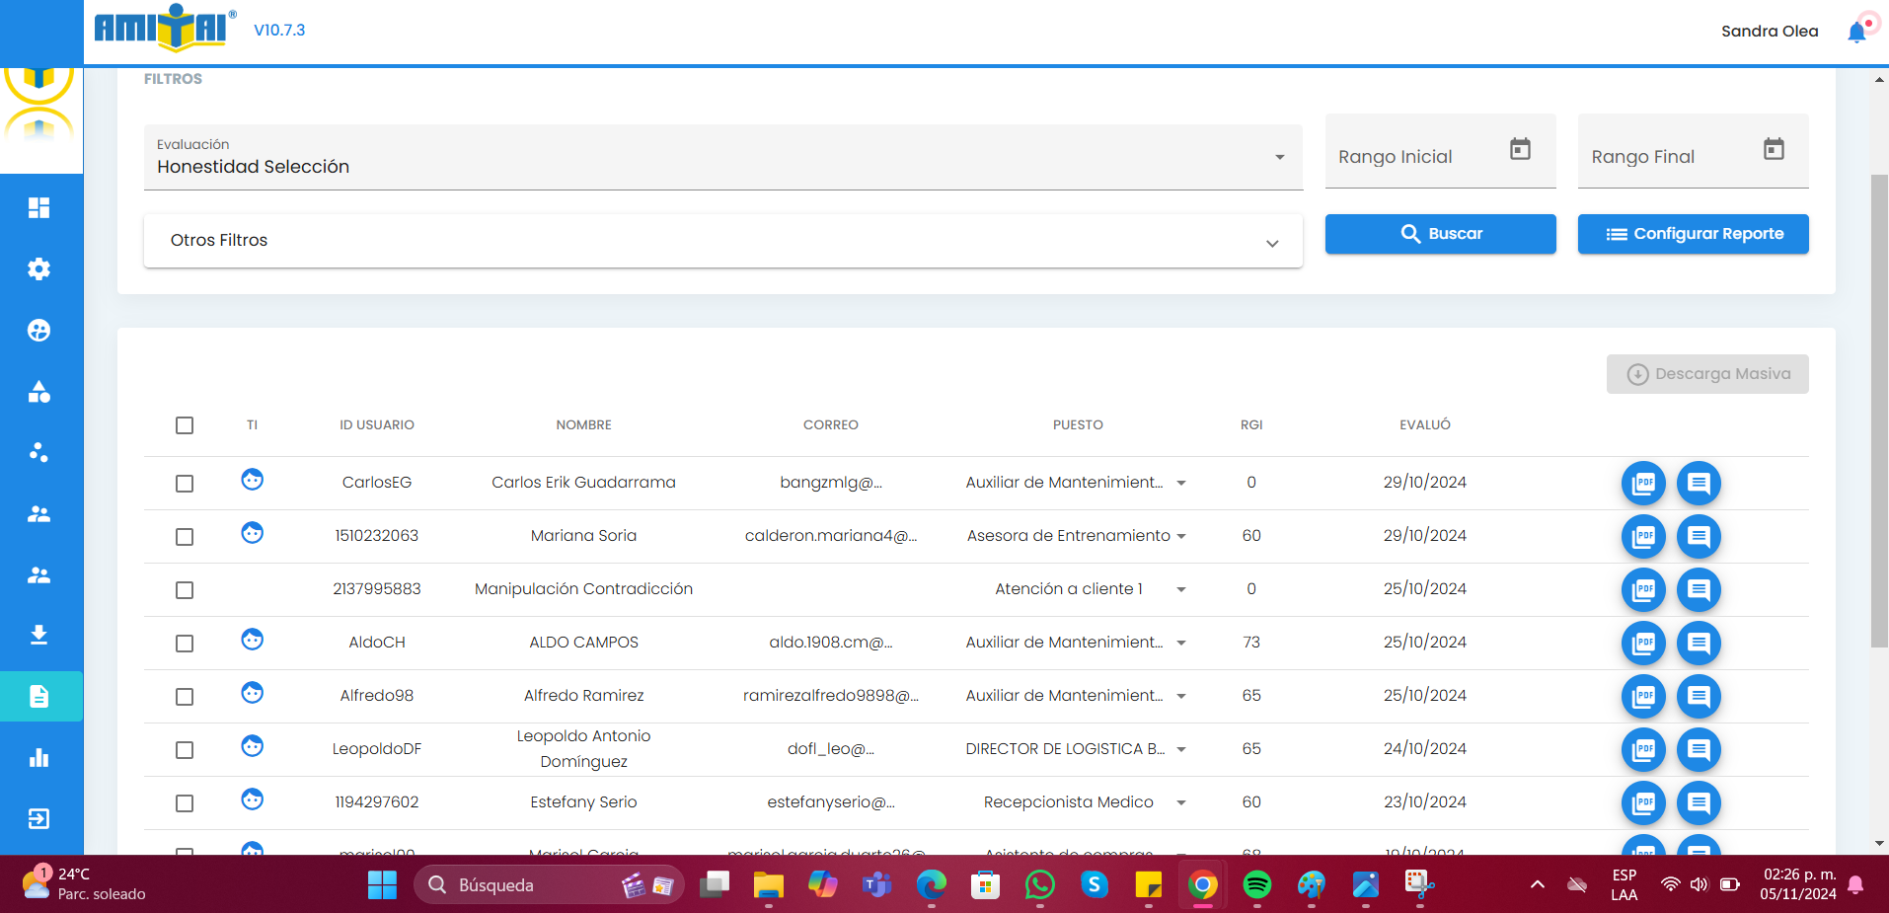Screen dimensions: 1889x913
Task: Select the Alfredo98 row checkbox
Action: 185,697
